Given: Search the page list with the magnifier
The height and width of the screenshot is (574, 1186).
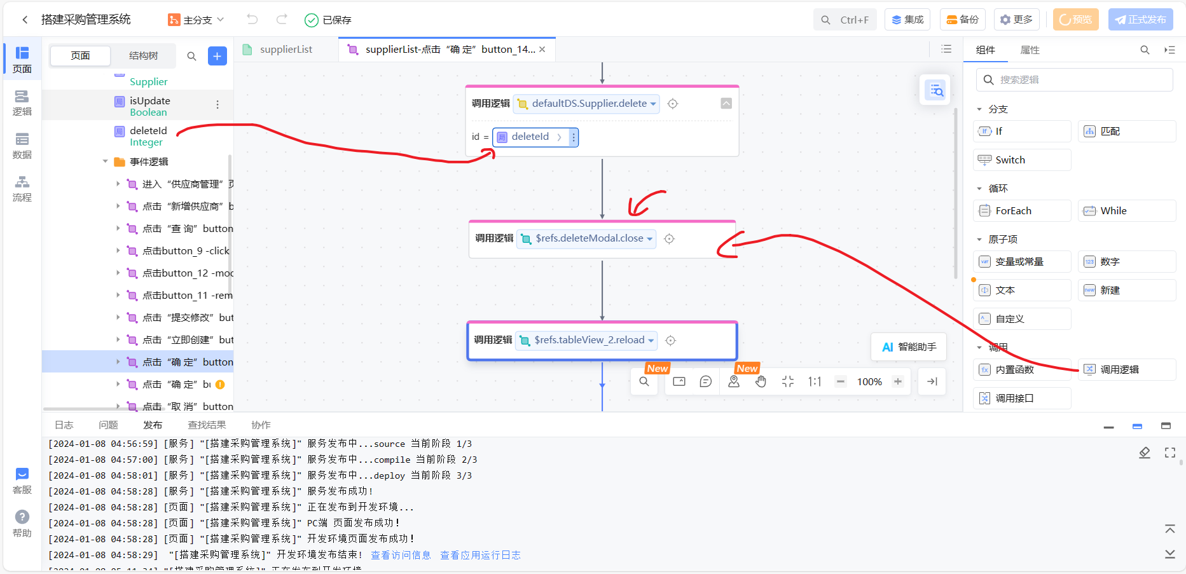Looking at the screenshot, I should coord(191,56).
